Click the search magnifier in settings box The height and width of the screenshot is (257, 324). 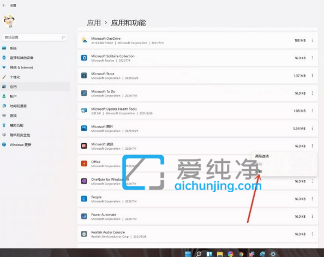(63, 38)
